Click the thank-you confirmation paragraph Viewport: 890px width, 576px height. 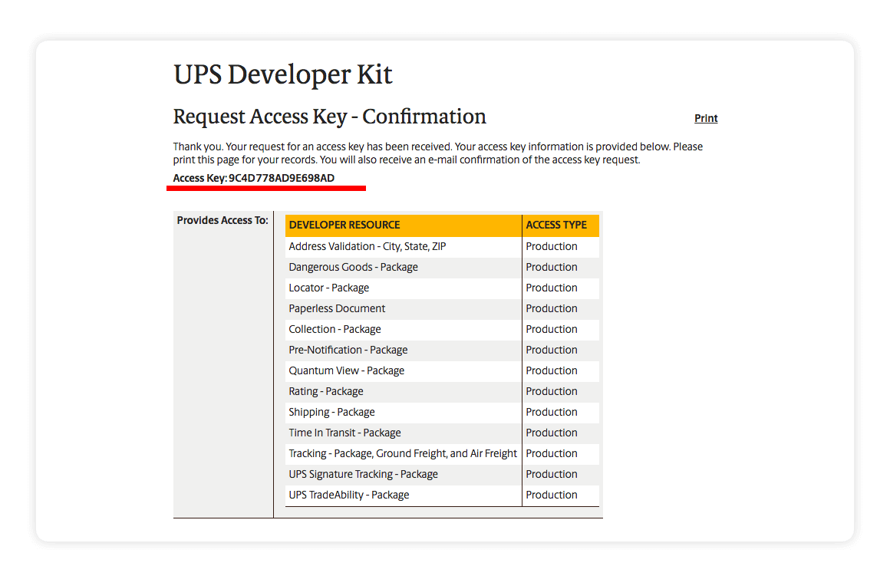click(x=437, y=153)
